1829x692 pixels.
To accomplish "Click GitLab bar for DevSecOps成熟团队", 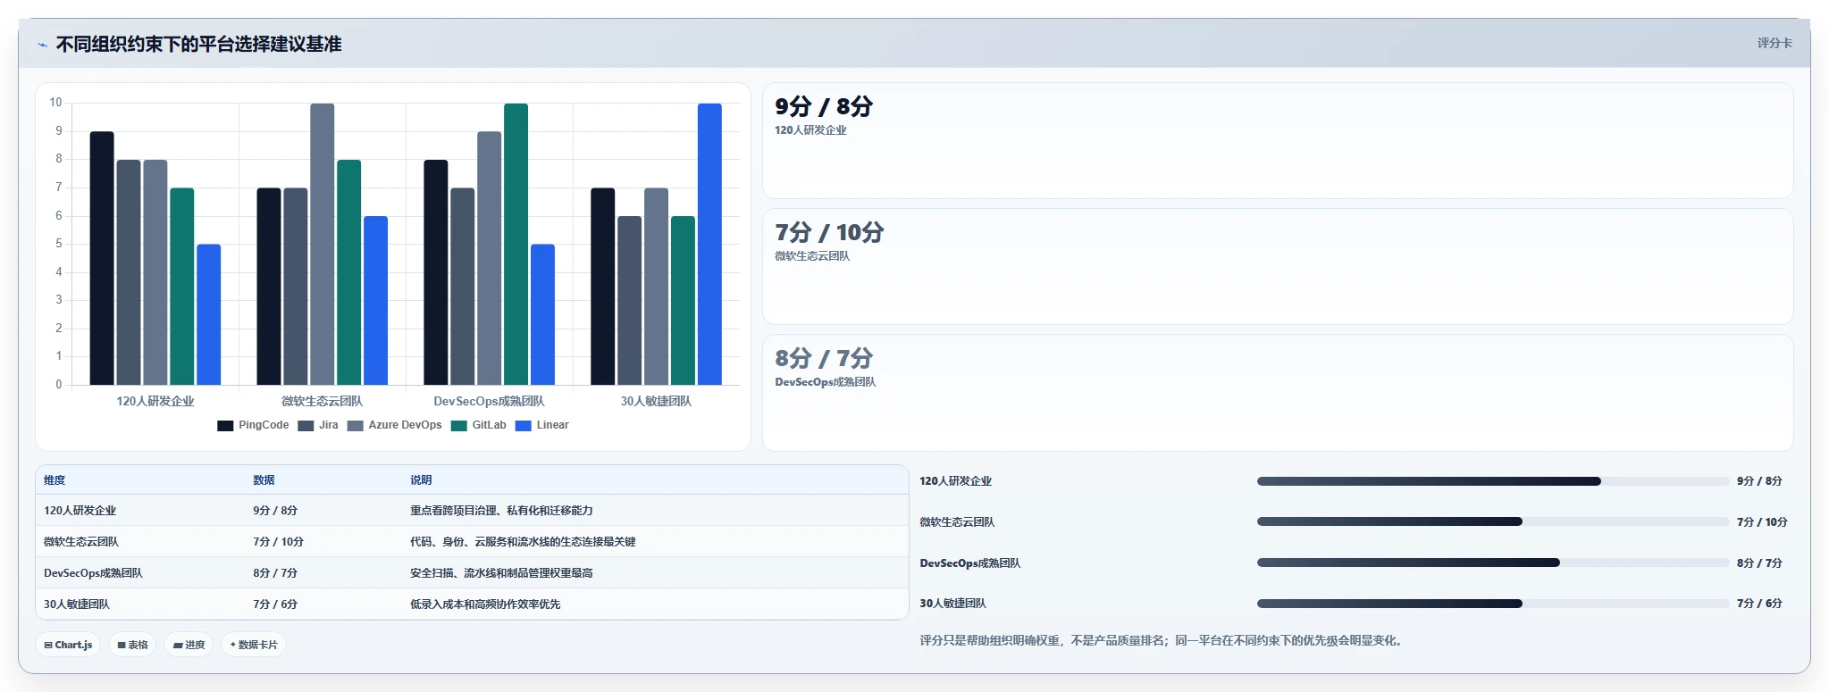I will (x=516, y=244).
